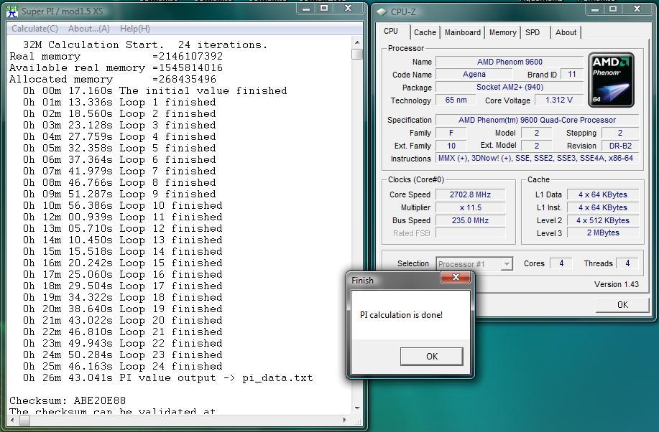The image size is (659, 432).
Task: Close the Super PI window
Action: [348, 9]
